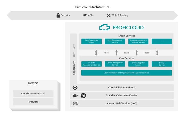This screenshot has width=181, height=117.
Task: Click the Core IoT Platform target icon
Action: click(x=75, y=88)
